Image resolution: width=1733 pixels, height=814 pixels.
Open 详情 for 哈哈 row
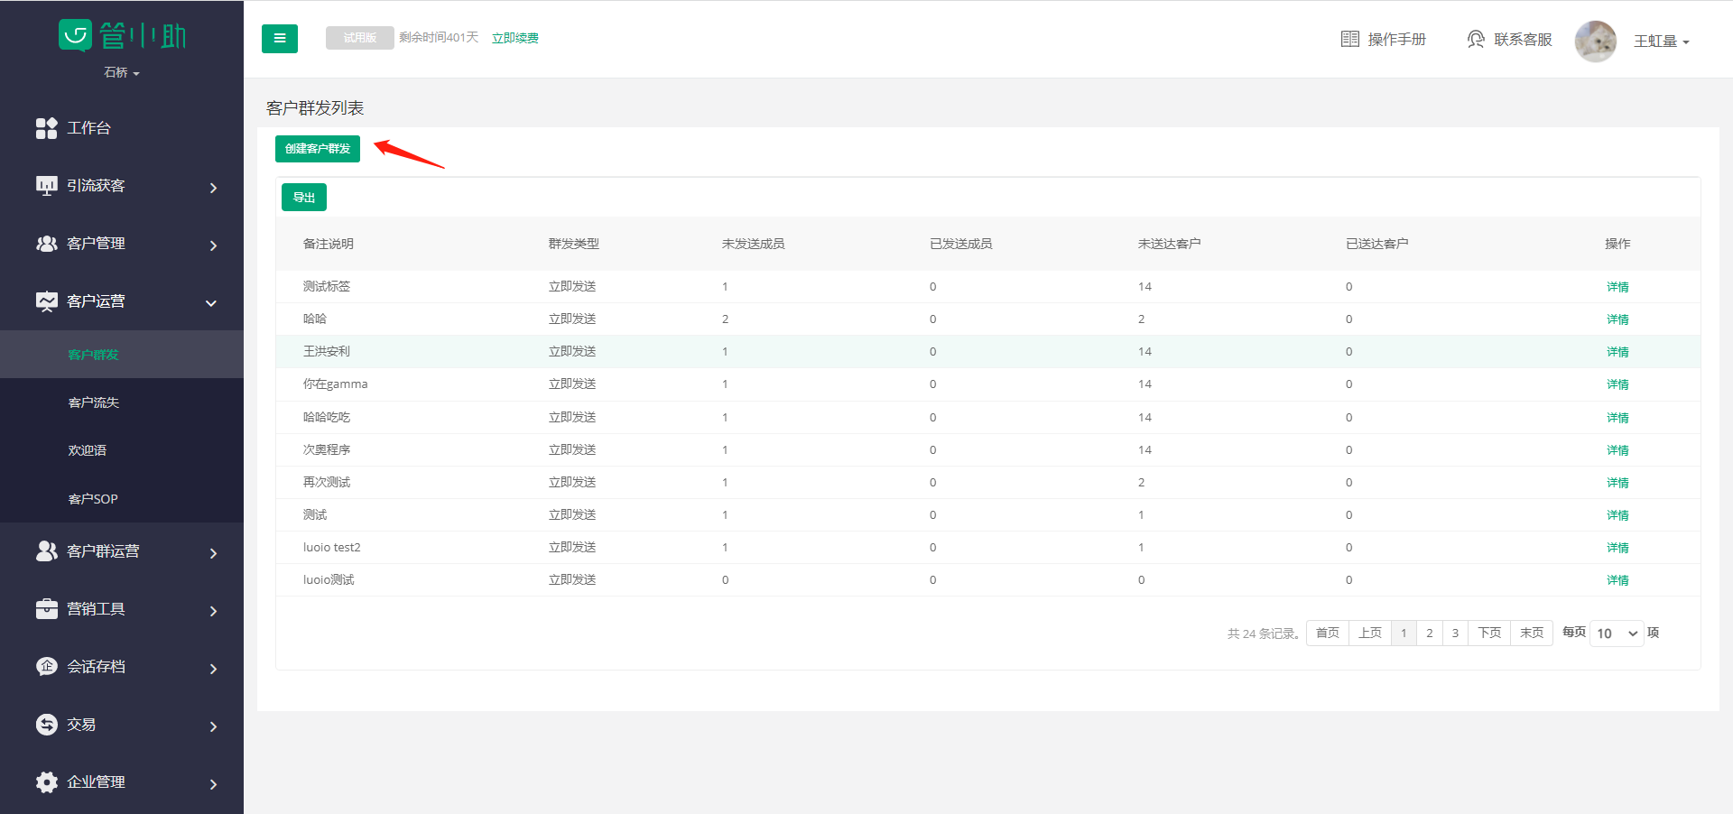[x=1617, y=319]
